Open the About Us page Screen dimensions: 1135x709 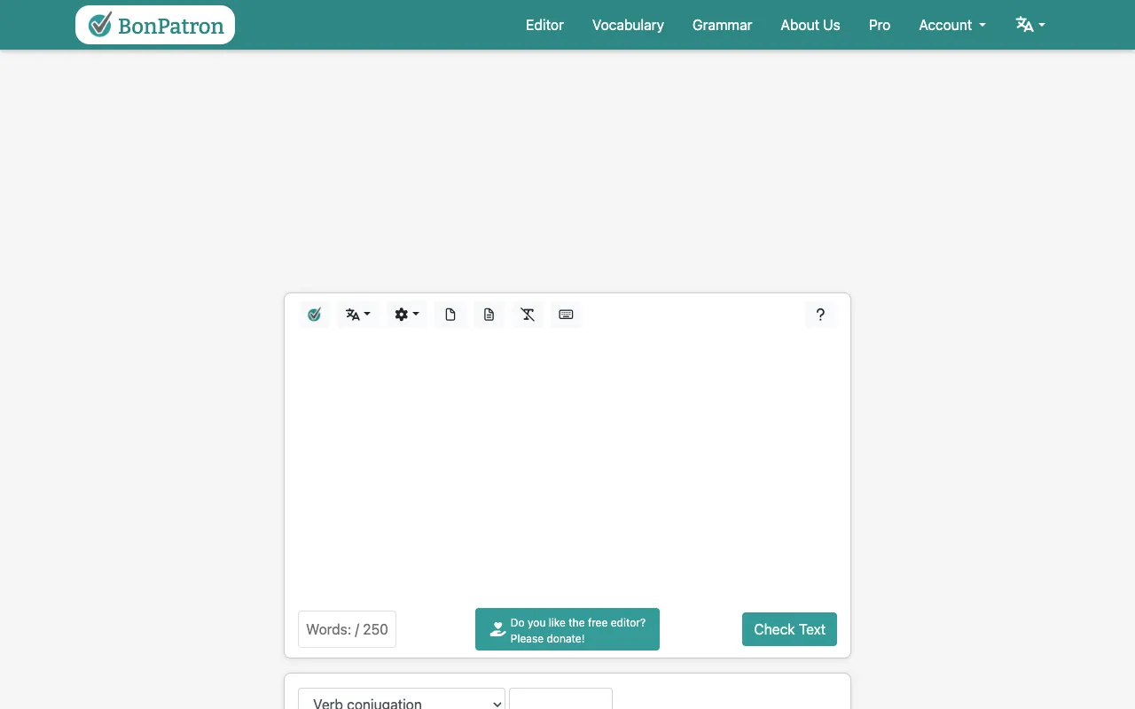tap(810, 25)
